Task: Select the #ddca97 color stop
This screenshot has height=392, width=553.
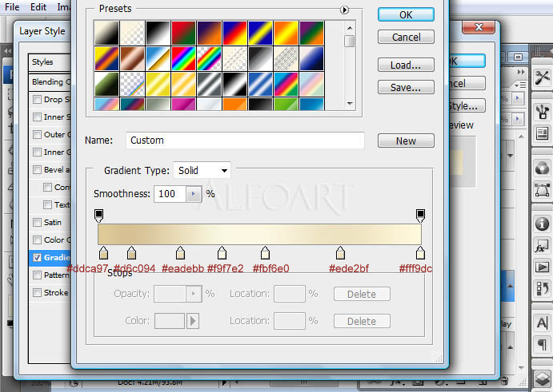Action: [x=103, y=253]
